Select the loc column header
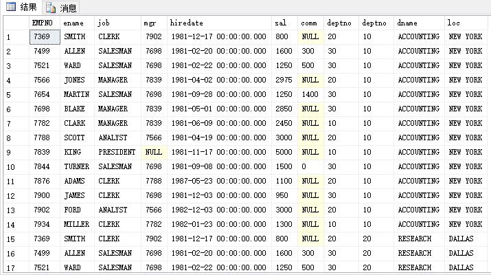This screenshot has width=491, height=275. coord(466,23)
